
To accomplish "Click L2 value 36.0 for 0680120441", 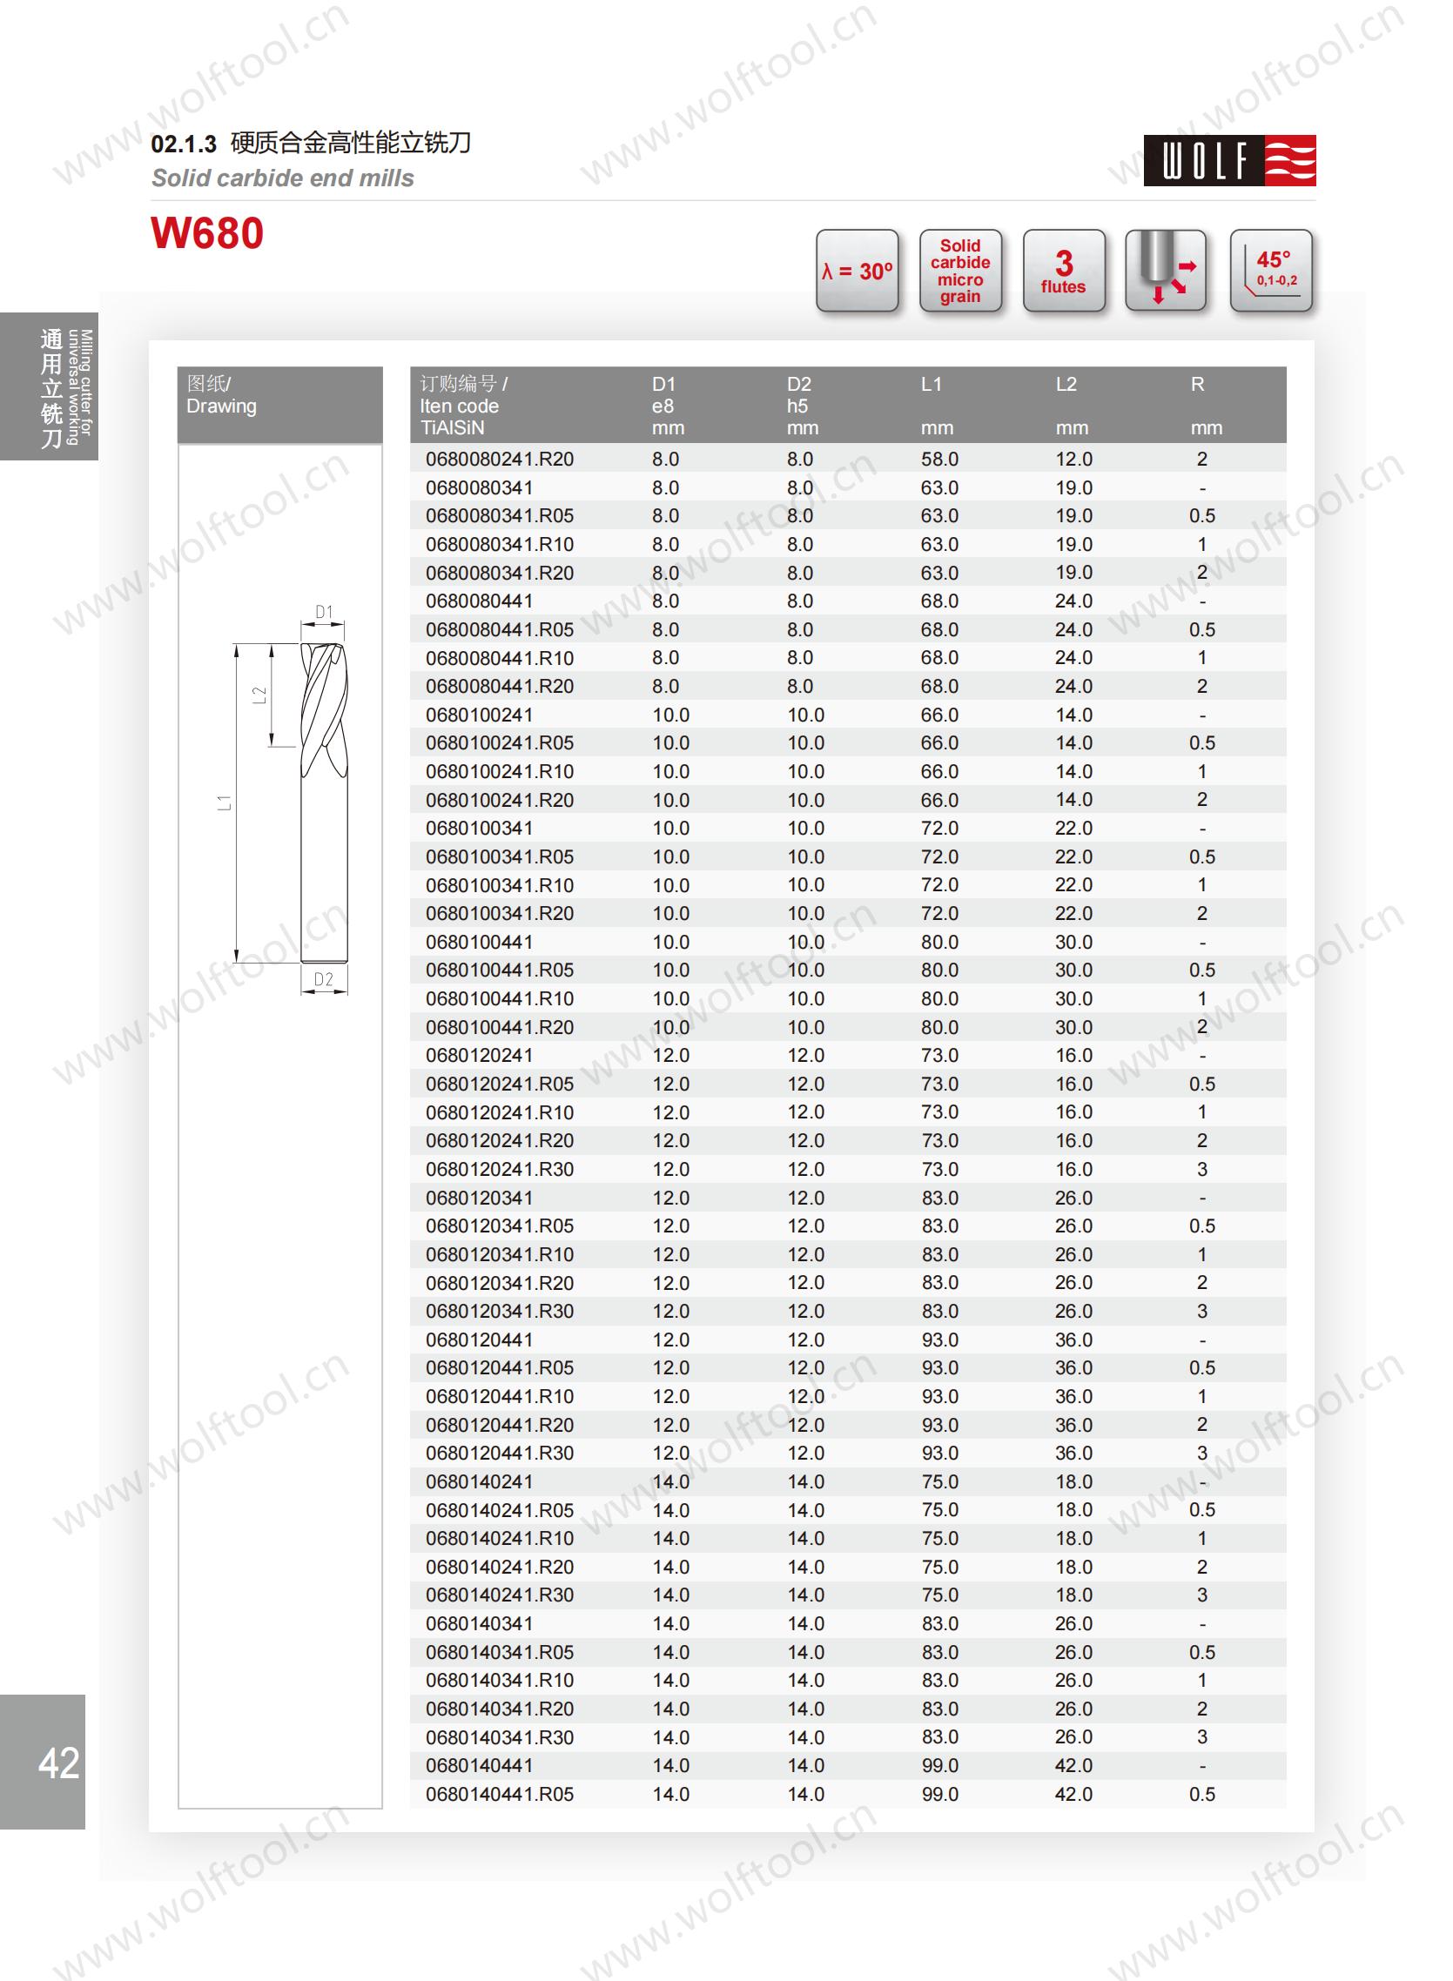I will tap(1074, 1340).
